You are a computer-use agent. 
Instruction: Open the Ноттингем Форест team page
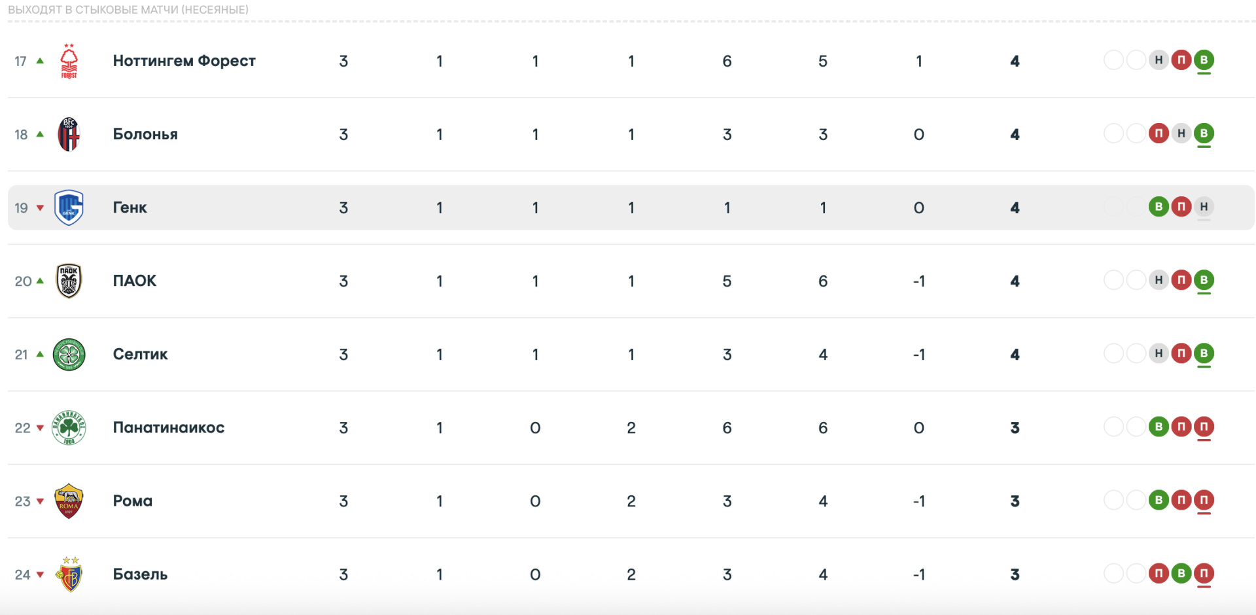pos(184,61)
